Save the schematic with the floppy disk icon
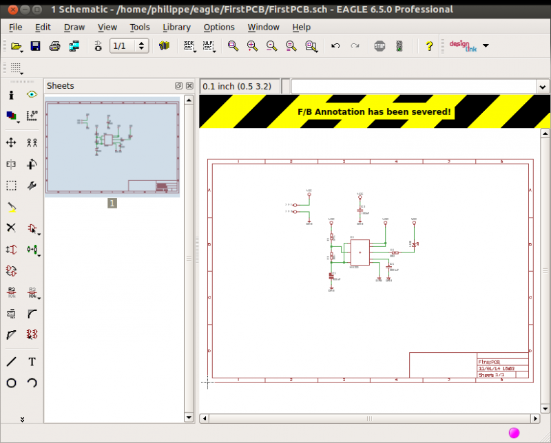The image size is (551, 443). [x=35, y=46]
